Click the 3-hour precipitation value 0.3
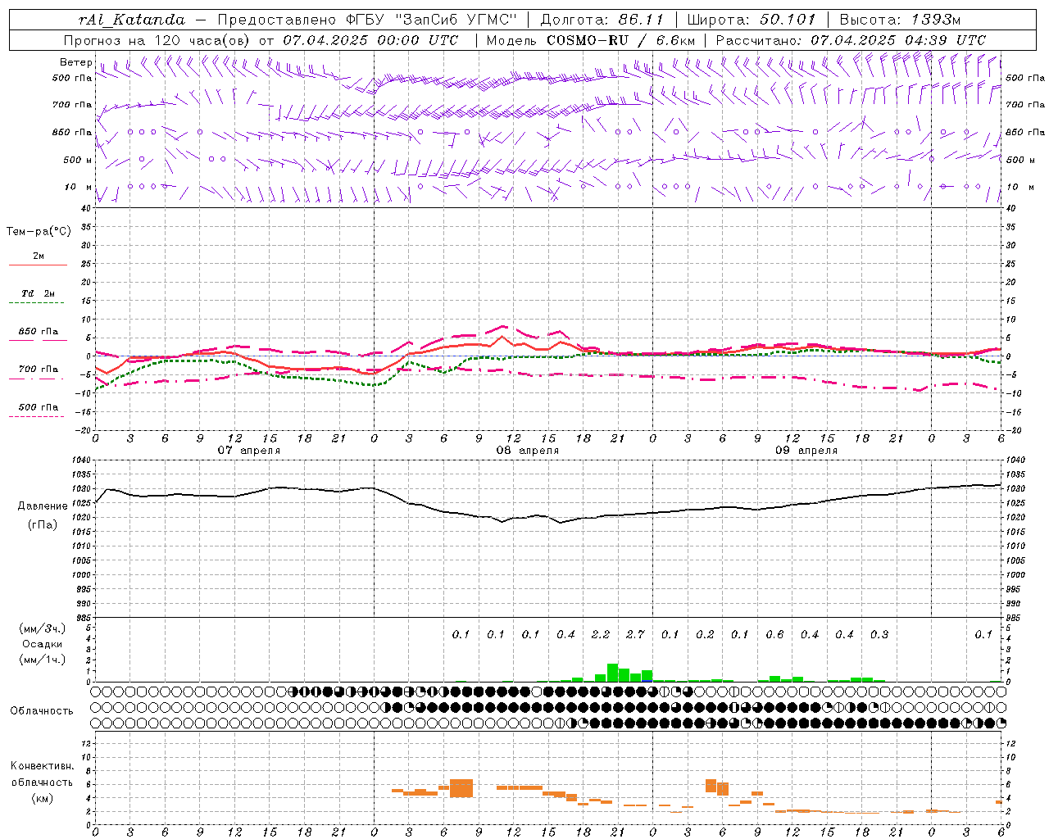Screen dimensions: 1049x839 879,634
